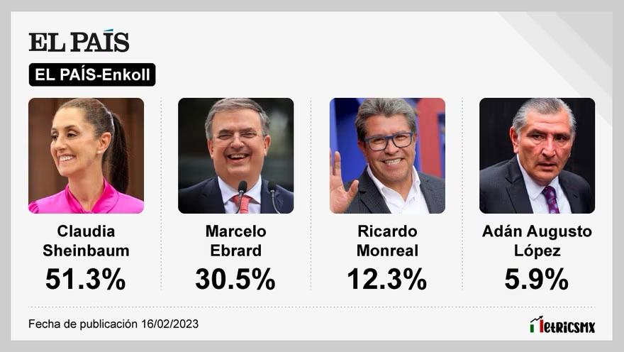
Task: Click the Marcelo Ebrard name text
Action: click(x=236, y=241)
